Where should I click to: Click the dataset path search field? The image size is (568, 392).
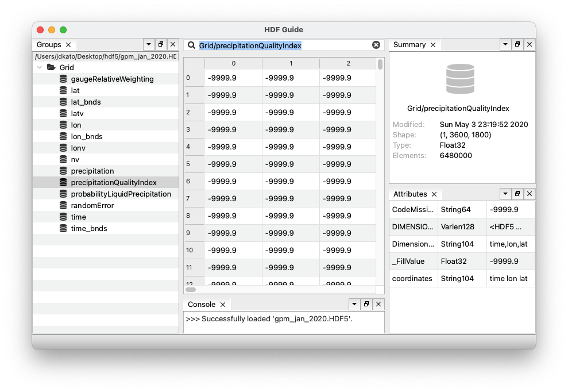(x=281, y=45)
